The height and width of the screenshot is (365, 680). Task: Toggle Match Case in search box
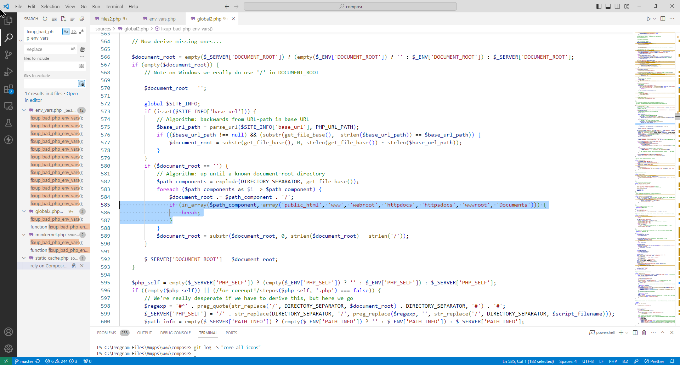pyautogui.click(x=66, y=31)
